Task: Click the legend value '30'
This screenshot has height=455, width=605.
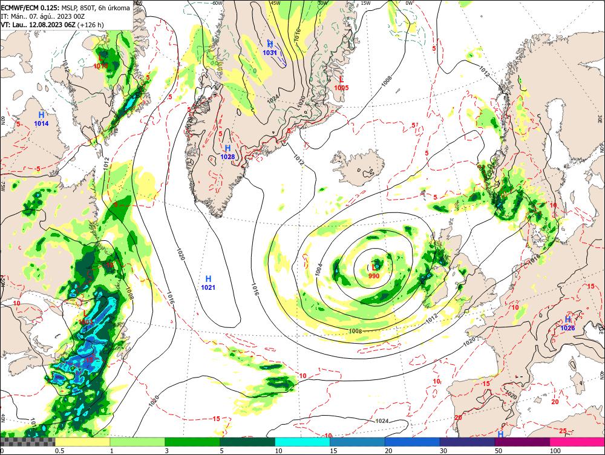Action: pos(443,451)
